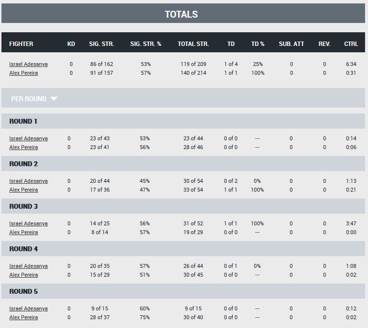Select Israel Adesanya link under Round 3
Image resolution: width=368 pixels, height=328 pixels.
pyautogui.click(x=28, y=223)
